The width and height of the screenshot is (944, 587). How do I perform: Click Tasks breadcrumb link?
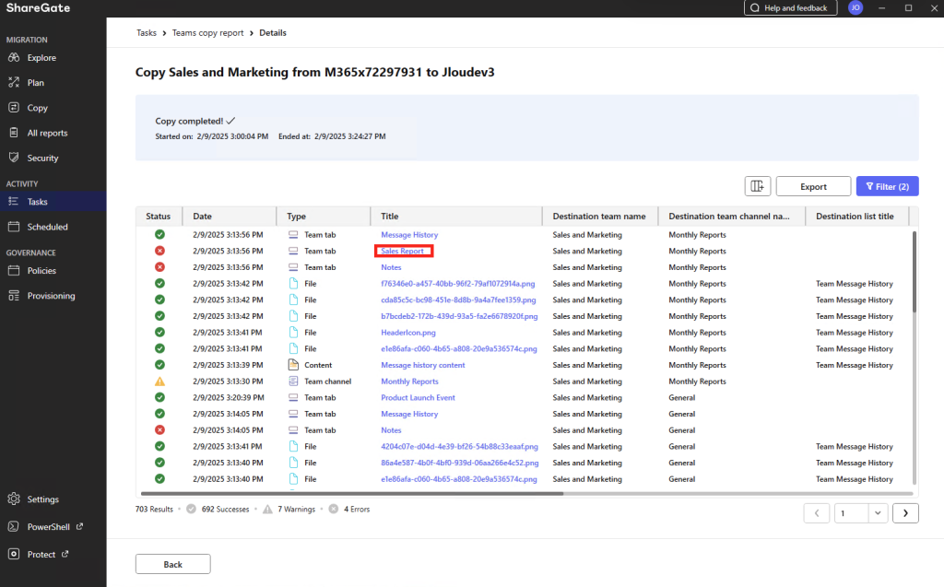(x=147, y=33)
